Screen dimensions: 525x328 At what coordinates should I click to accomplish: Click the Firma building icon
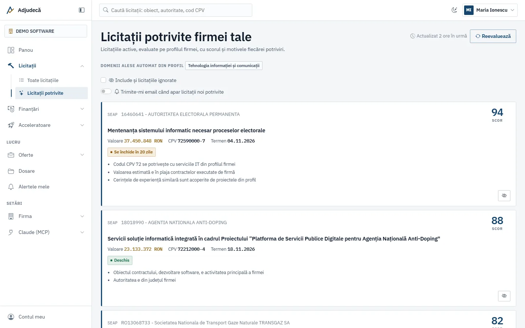click(11, 216)
